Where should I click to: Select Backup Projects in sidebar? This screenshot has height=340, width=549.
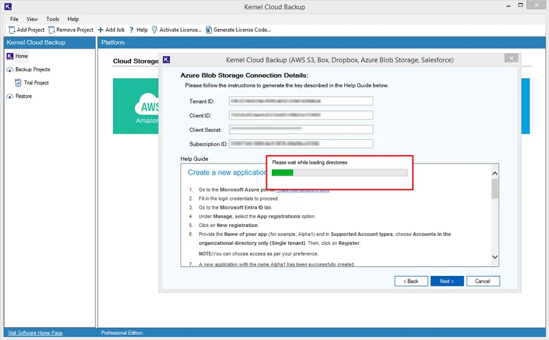point(33,69)
